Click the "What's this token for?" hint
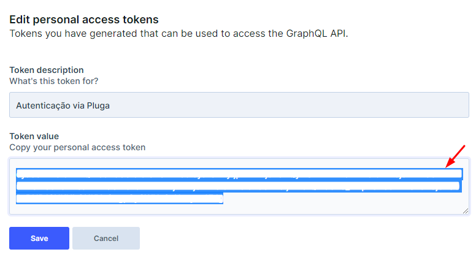 [x=54, y=80]
